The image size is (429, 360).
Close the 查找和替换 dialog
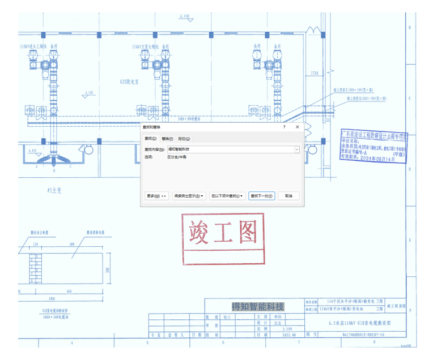[298, 127]
